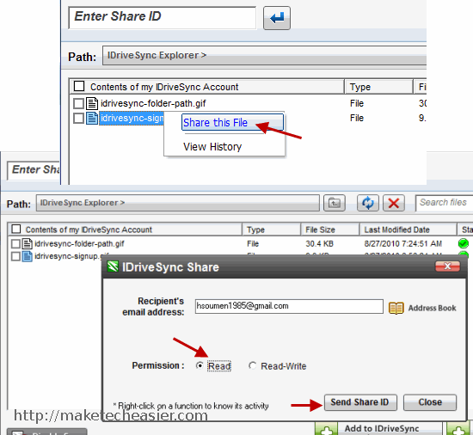Viewport: 473px width, 435px height.
Task: Click the blue refresh arrows icon
Action: coord(368,203)
